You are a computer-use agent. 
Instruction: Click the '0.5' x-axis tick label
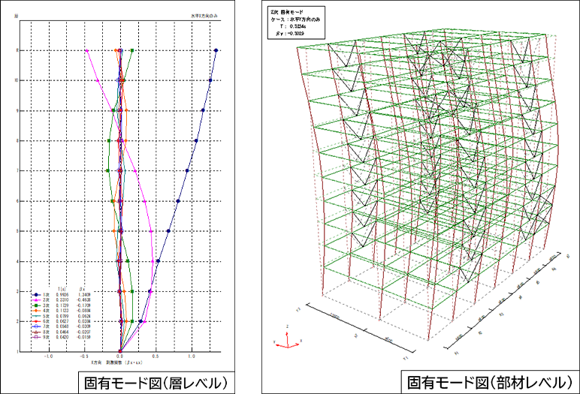[x=156, y=356]
